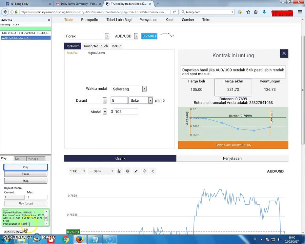This screenshot has width=305, height=244.
Task: Show hidden system tray icons
Action: tap(262, 239)
